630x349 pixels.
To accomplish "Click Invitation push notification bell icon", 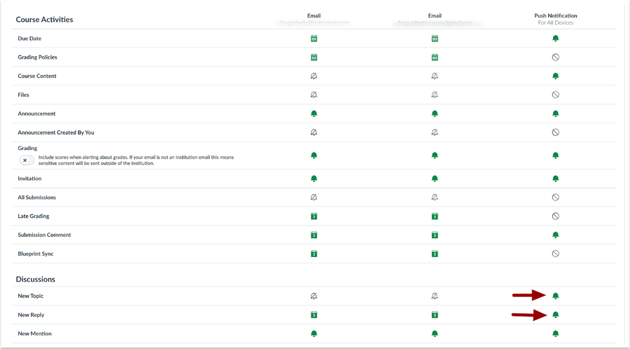I will click(556, 179).
